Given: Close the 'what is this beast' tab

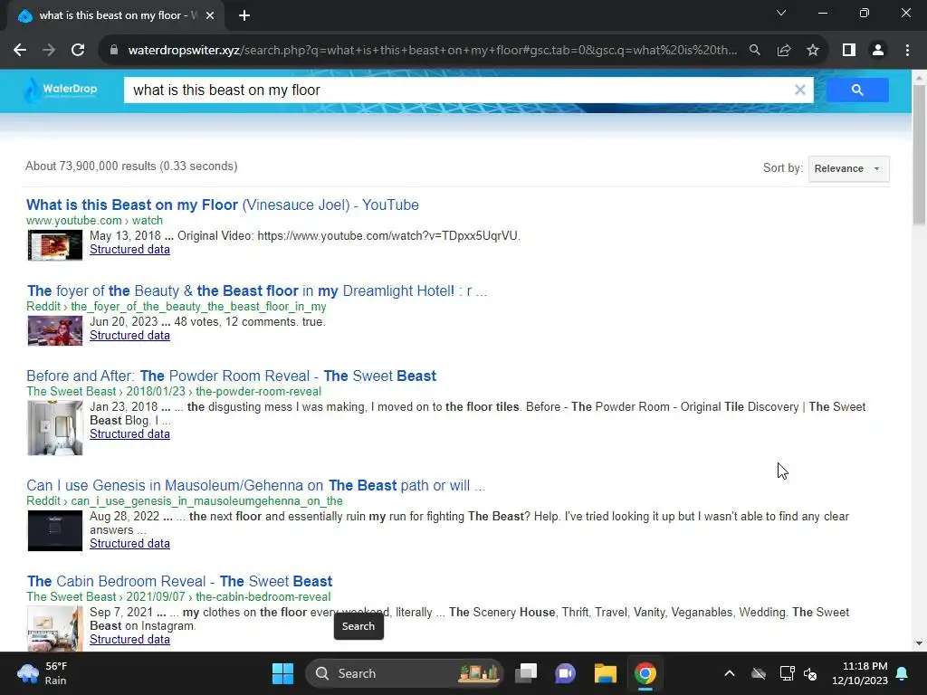Looking at the screenshot, I should (x=210, y=16).
